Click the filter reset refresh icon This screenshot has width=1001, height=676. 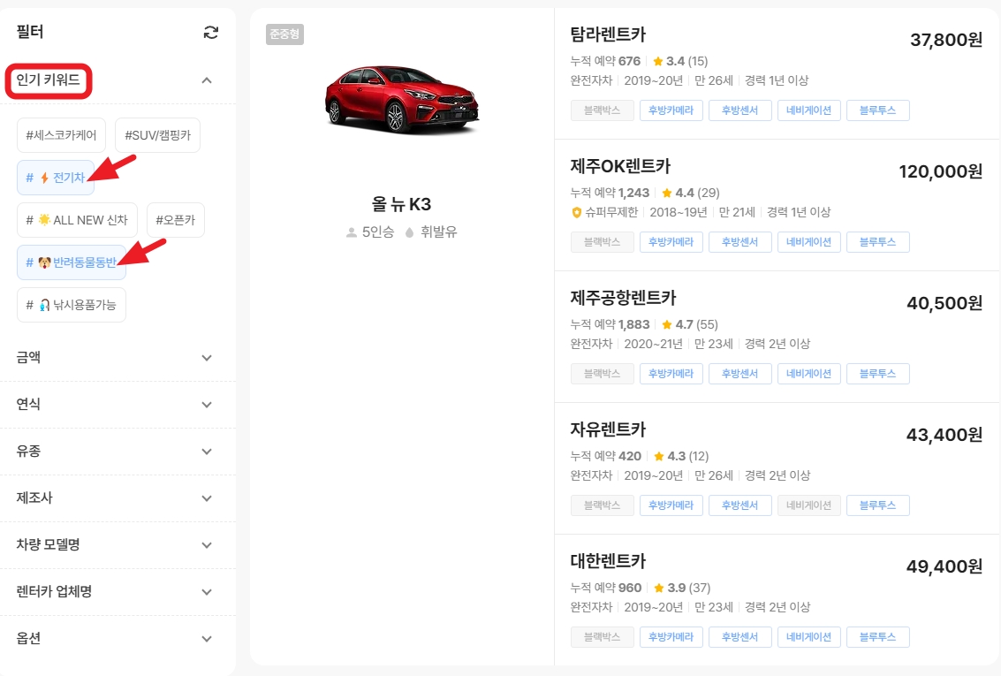[x=210, y=31]
